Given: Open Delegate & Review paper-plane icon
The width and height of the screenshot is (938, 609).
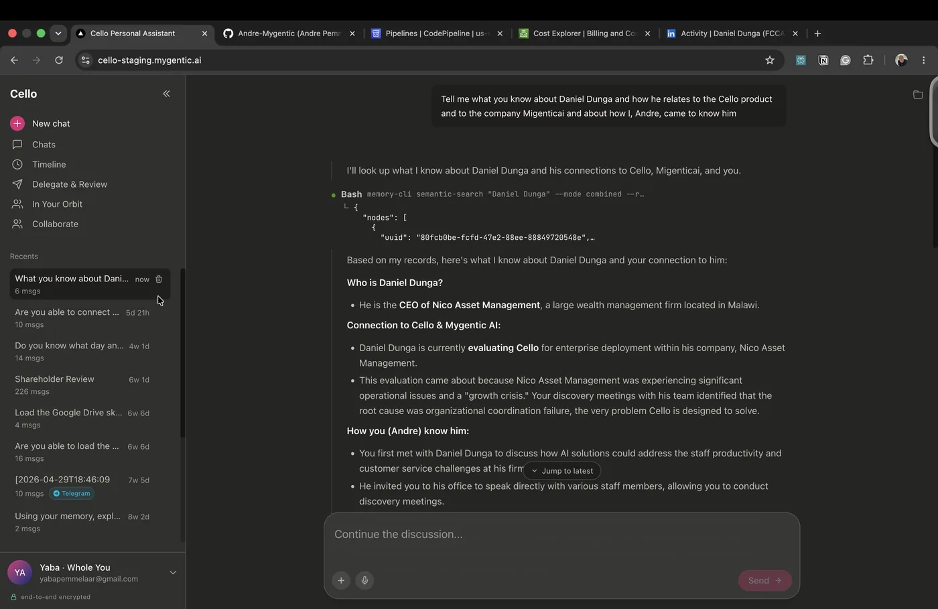Looking at the screenshot, I should click(17, 184).
